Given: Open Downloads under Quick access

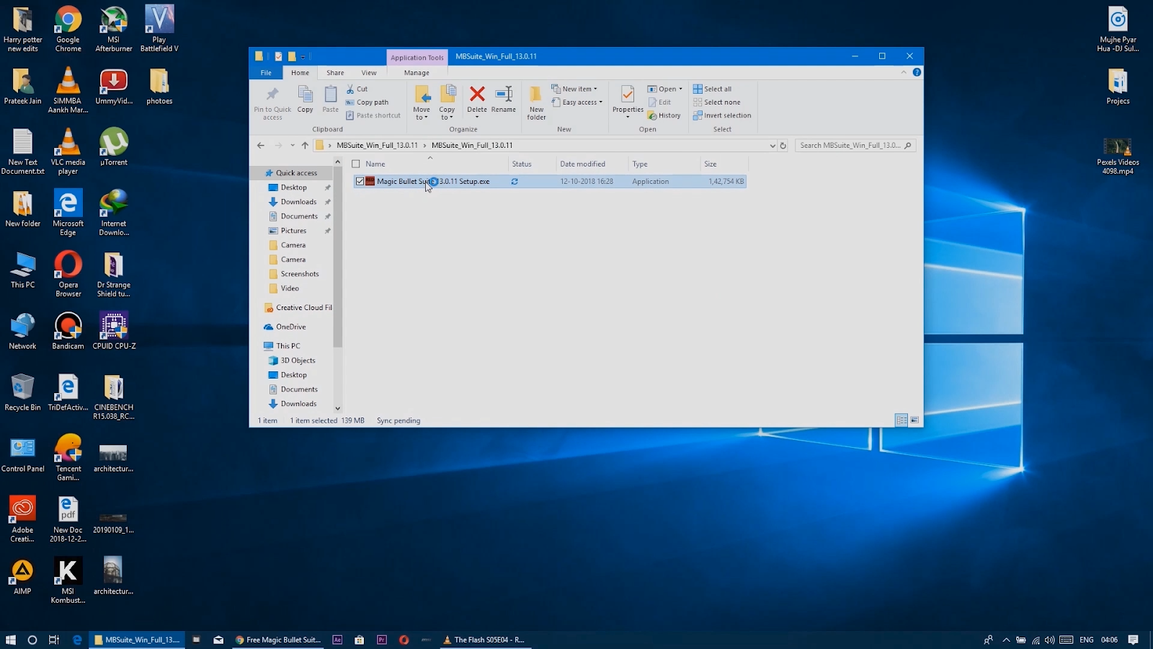Looking at the screenshot, I should pos(298,202).
